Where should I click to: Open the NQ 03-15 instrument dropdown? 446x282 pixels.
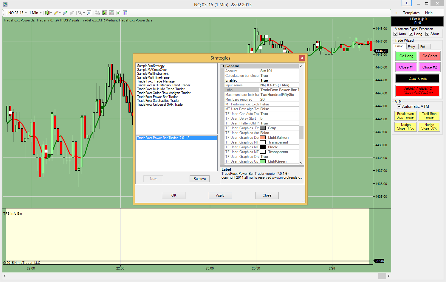point(17,13)
